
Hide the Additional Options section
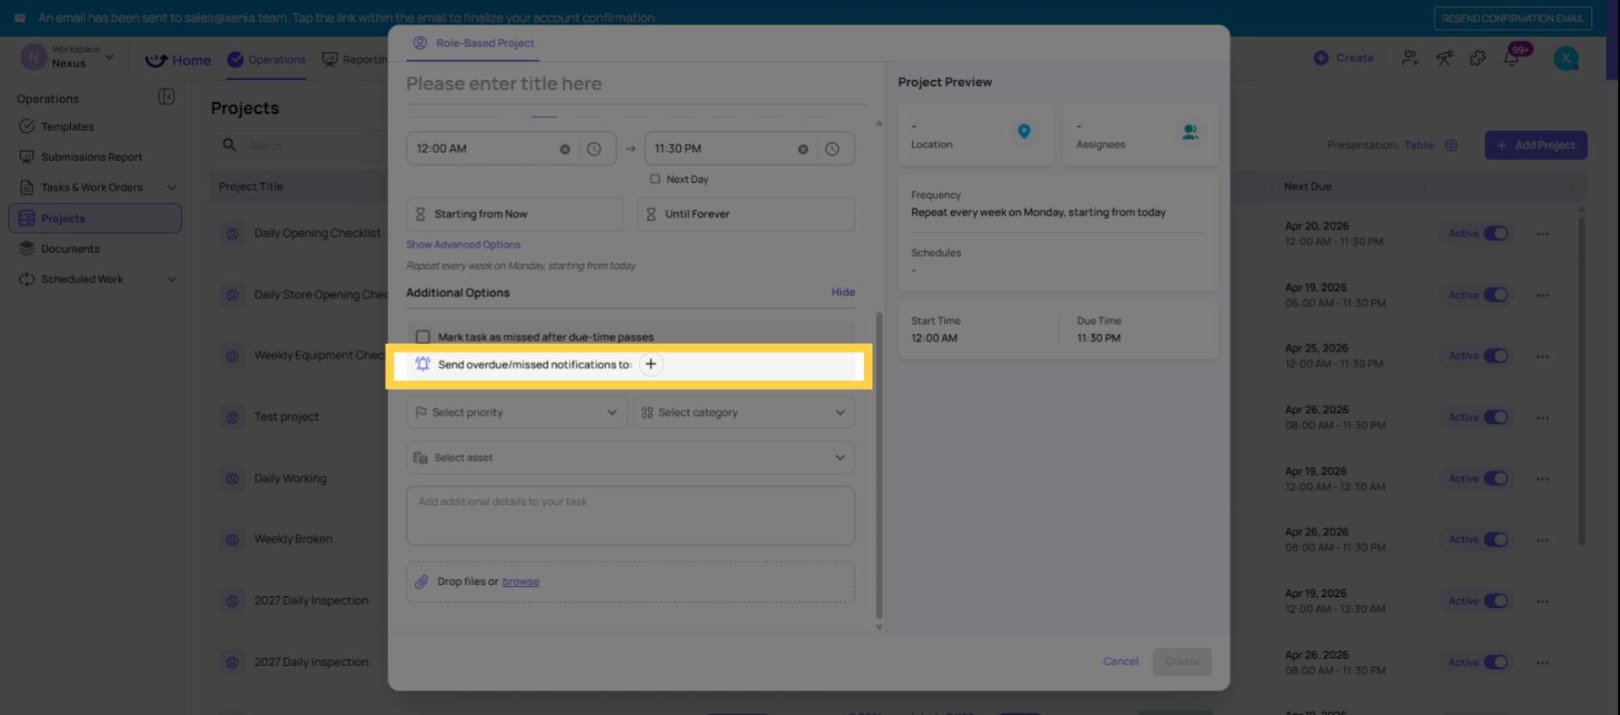coord(843,292)
